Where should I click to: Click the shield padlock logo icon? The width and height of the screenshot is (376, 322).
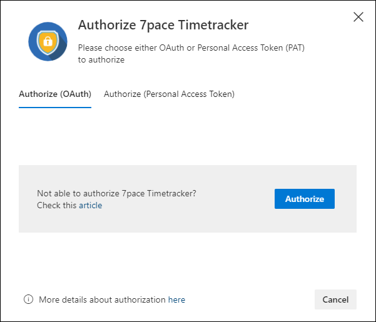[x=48, y=41]
